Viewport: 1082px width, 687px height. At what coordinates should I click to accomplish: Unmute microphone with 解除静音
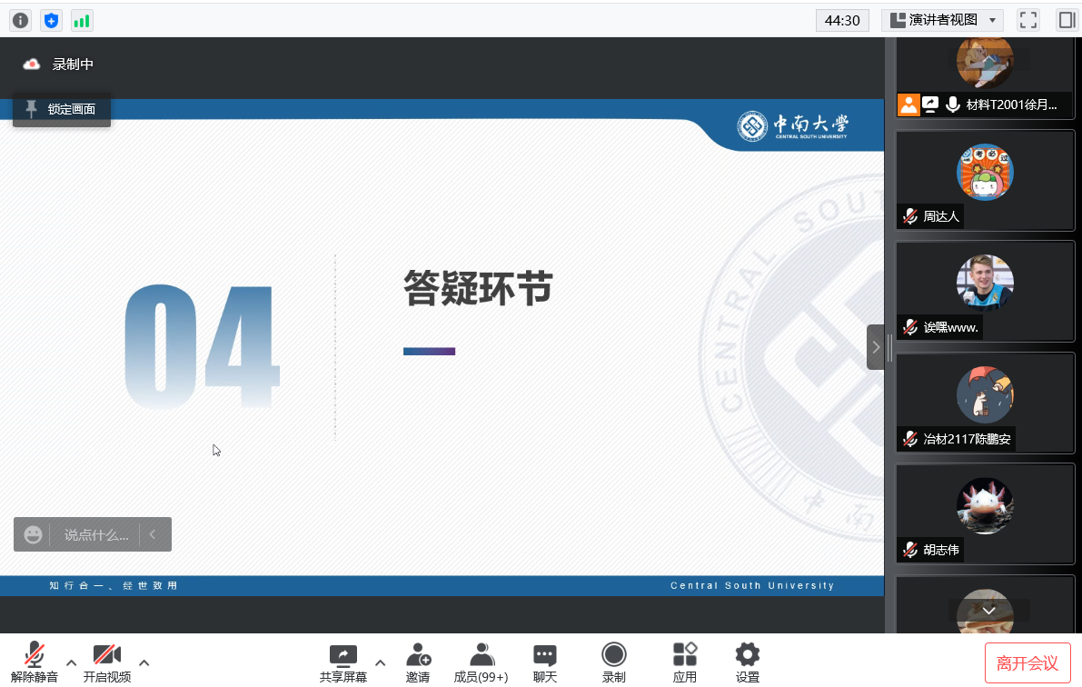[x=35, y=662]
